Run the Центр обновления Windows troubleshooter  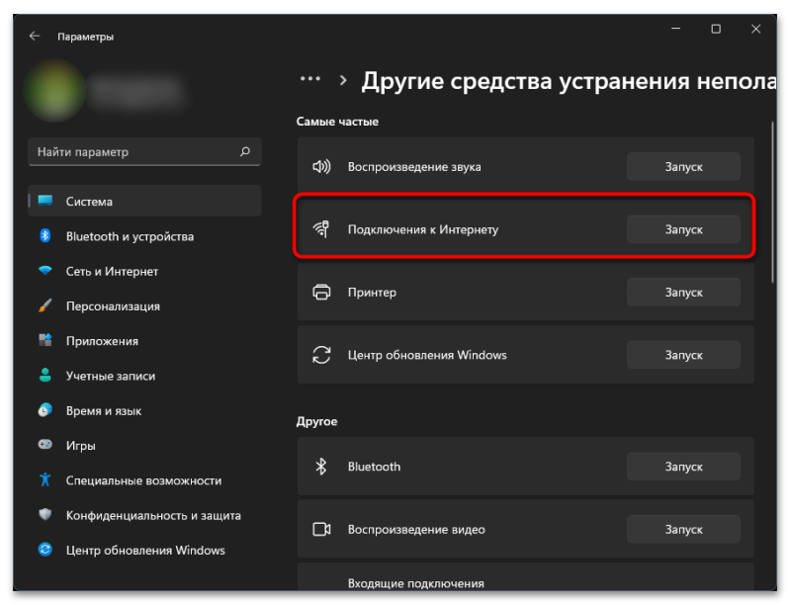coord(683,355)
